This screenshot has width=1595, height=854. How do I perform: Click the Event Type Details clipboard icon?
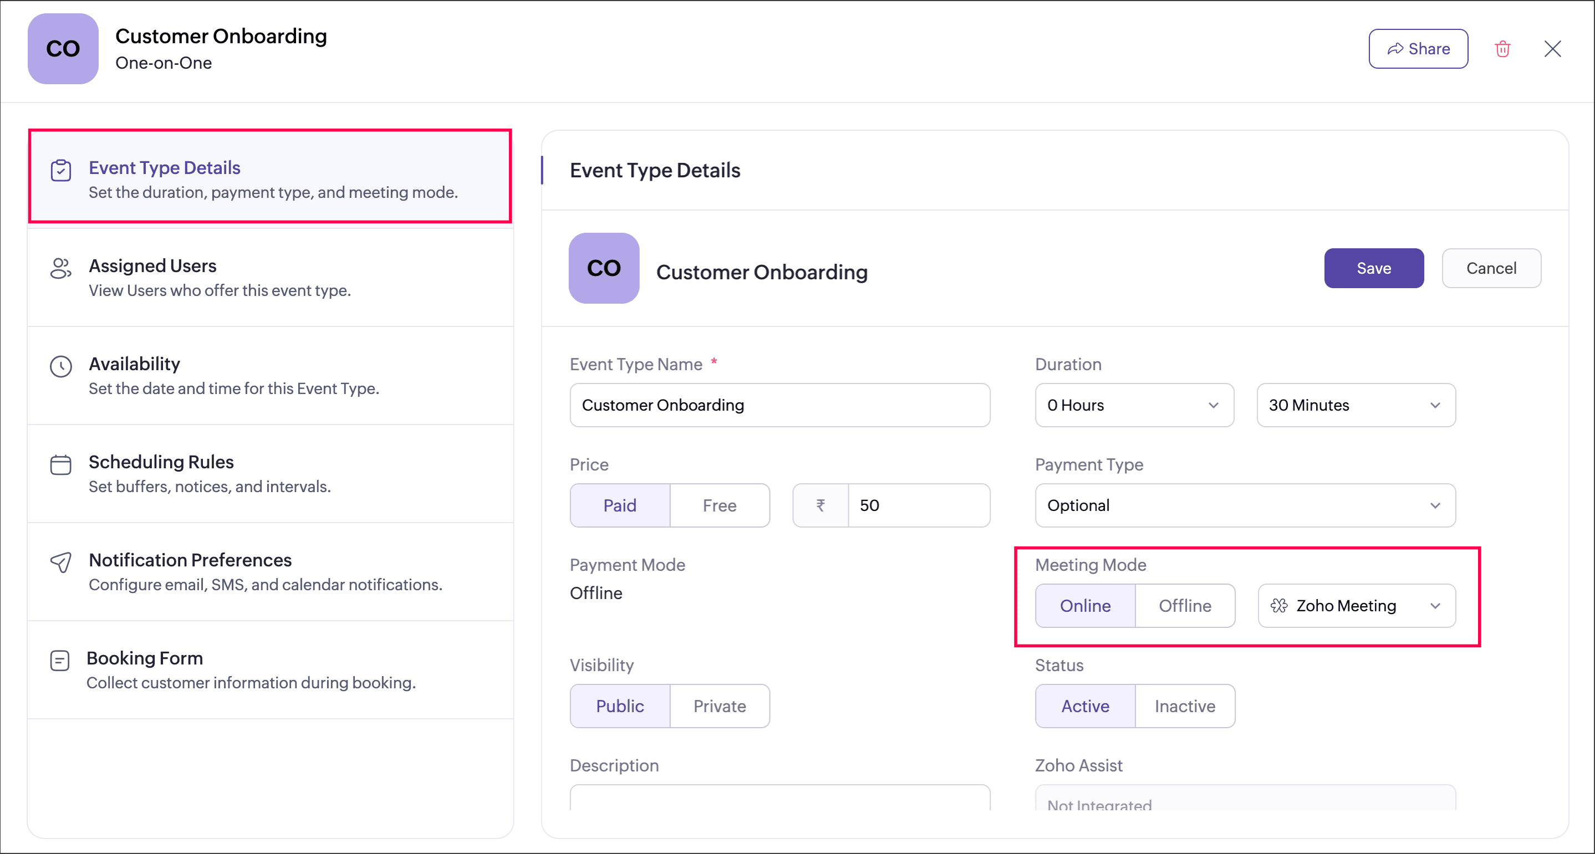tap(60, 170)
